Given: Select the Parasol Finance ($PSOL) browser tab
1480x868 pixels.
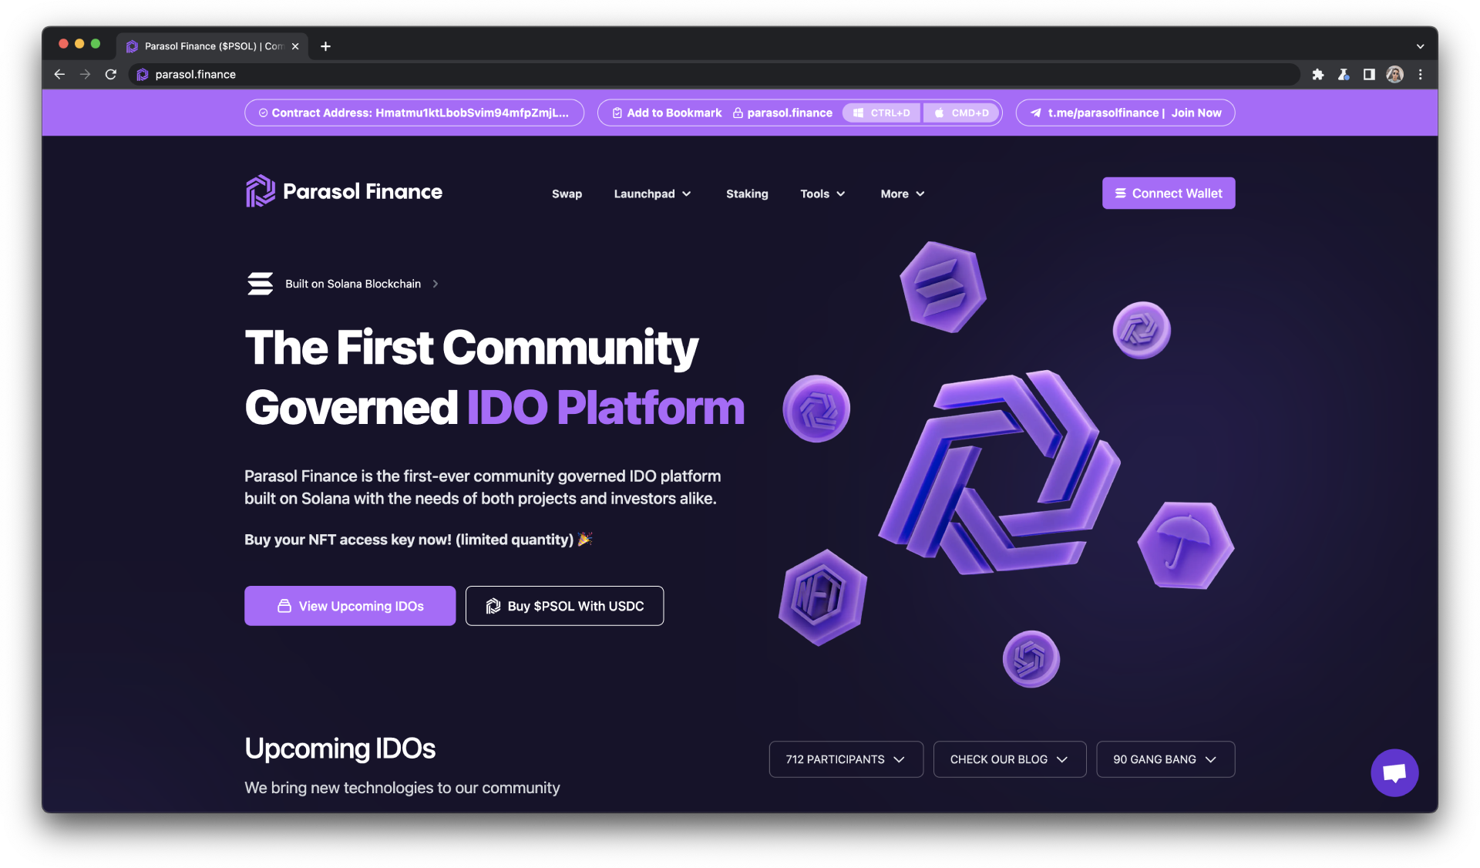Looking at the screenshot, I should (212, 46).
